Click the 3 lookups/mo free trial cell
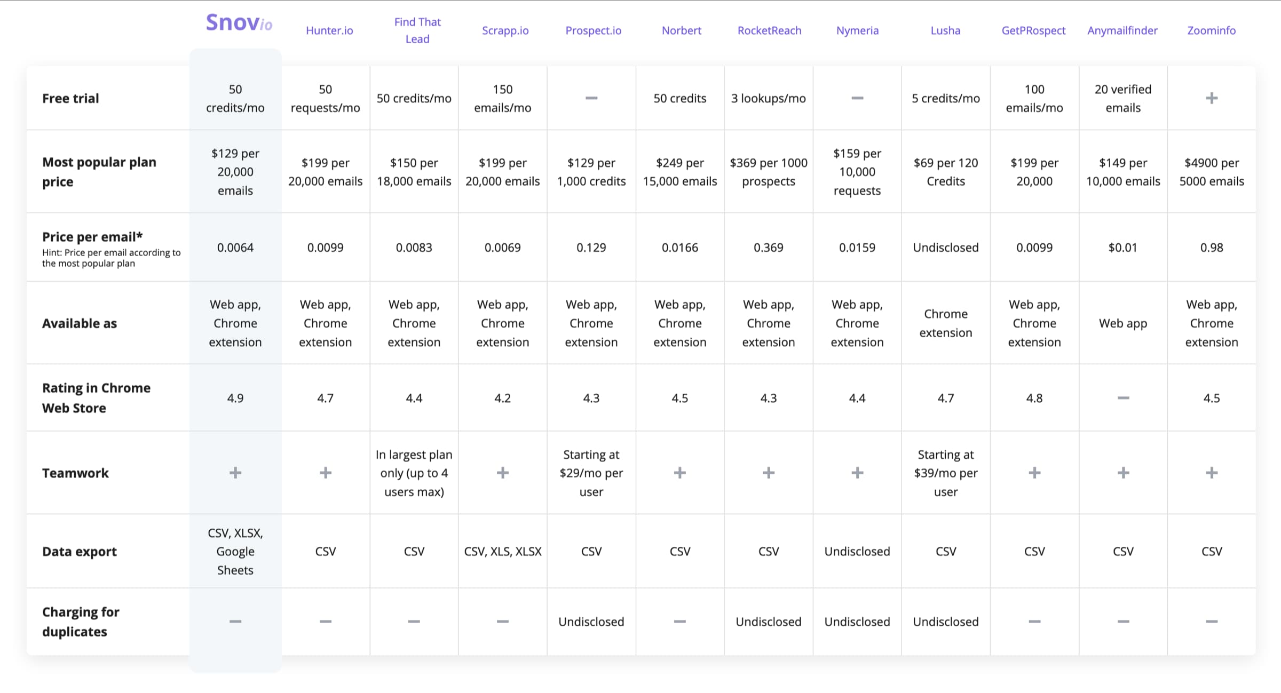This screenshot has width=1281, height=693. pos(769,98)
